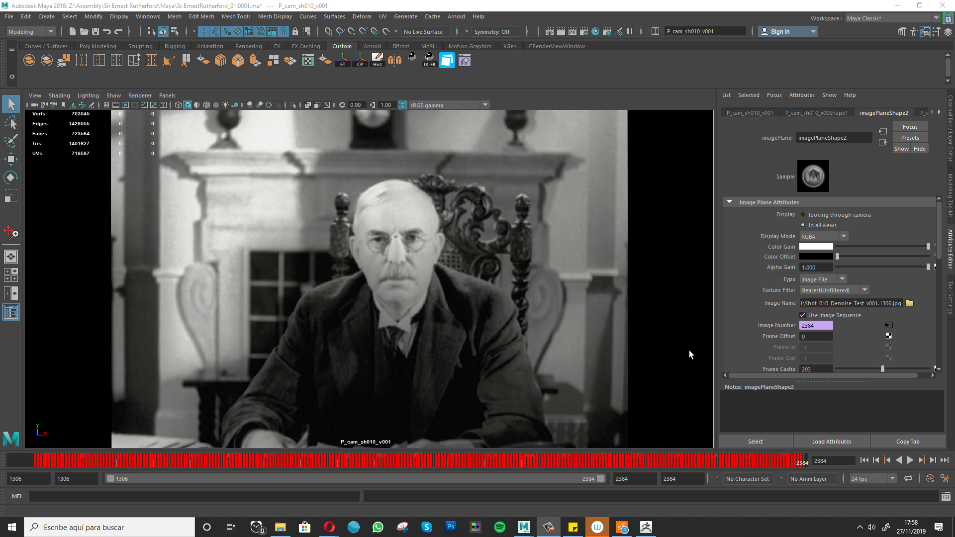Click the IK-FK shelf button
The width and height of the screenshot is (955, 537).
click(430, 61)
